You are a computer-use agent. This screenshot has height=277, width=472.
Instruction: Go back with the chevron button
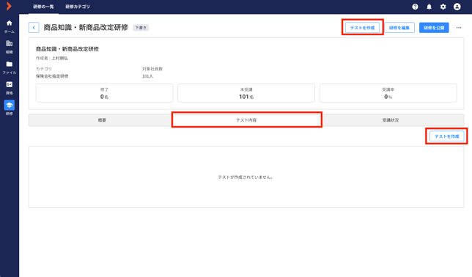[34, 28]
